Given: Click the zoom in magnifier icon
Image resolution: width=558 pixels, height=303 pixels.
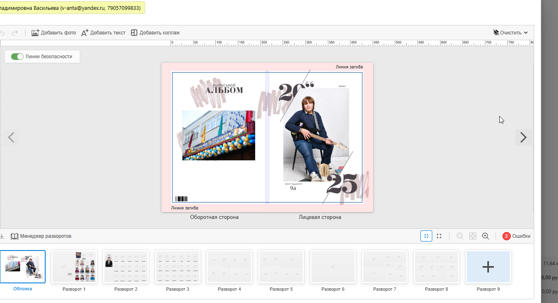Looking at the screenshot, I should [485, 236].
